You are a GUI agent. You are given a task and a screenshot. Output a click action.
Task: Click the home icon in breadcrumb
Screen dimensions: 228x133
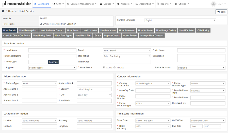coord(3,11)
